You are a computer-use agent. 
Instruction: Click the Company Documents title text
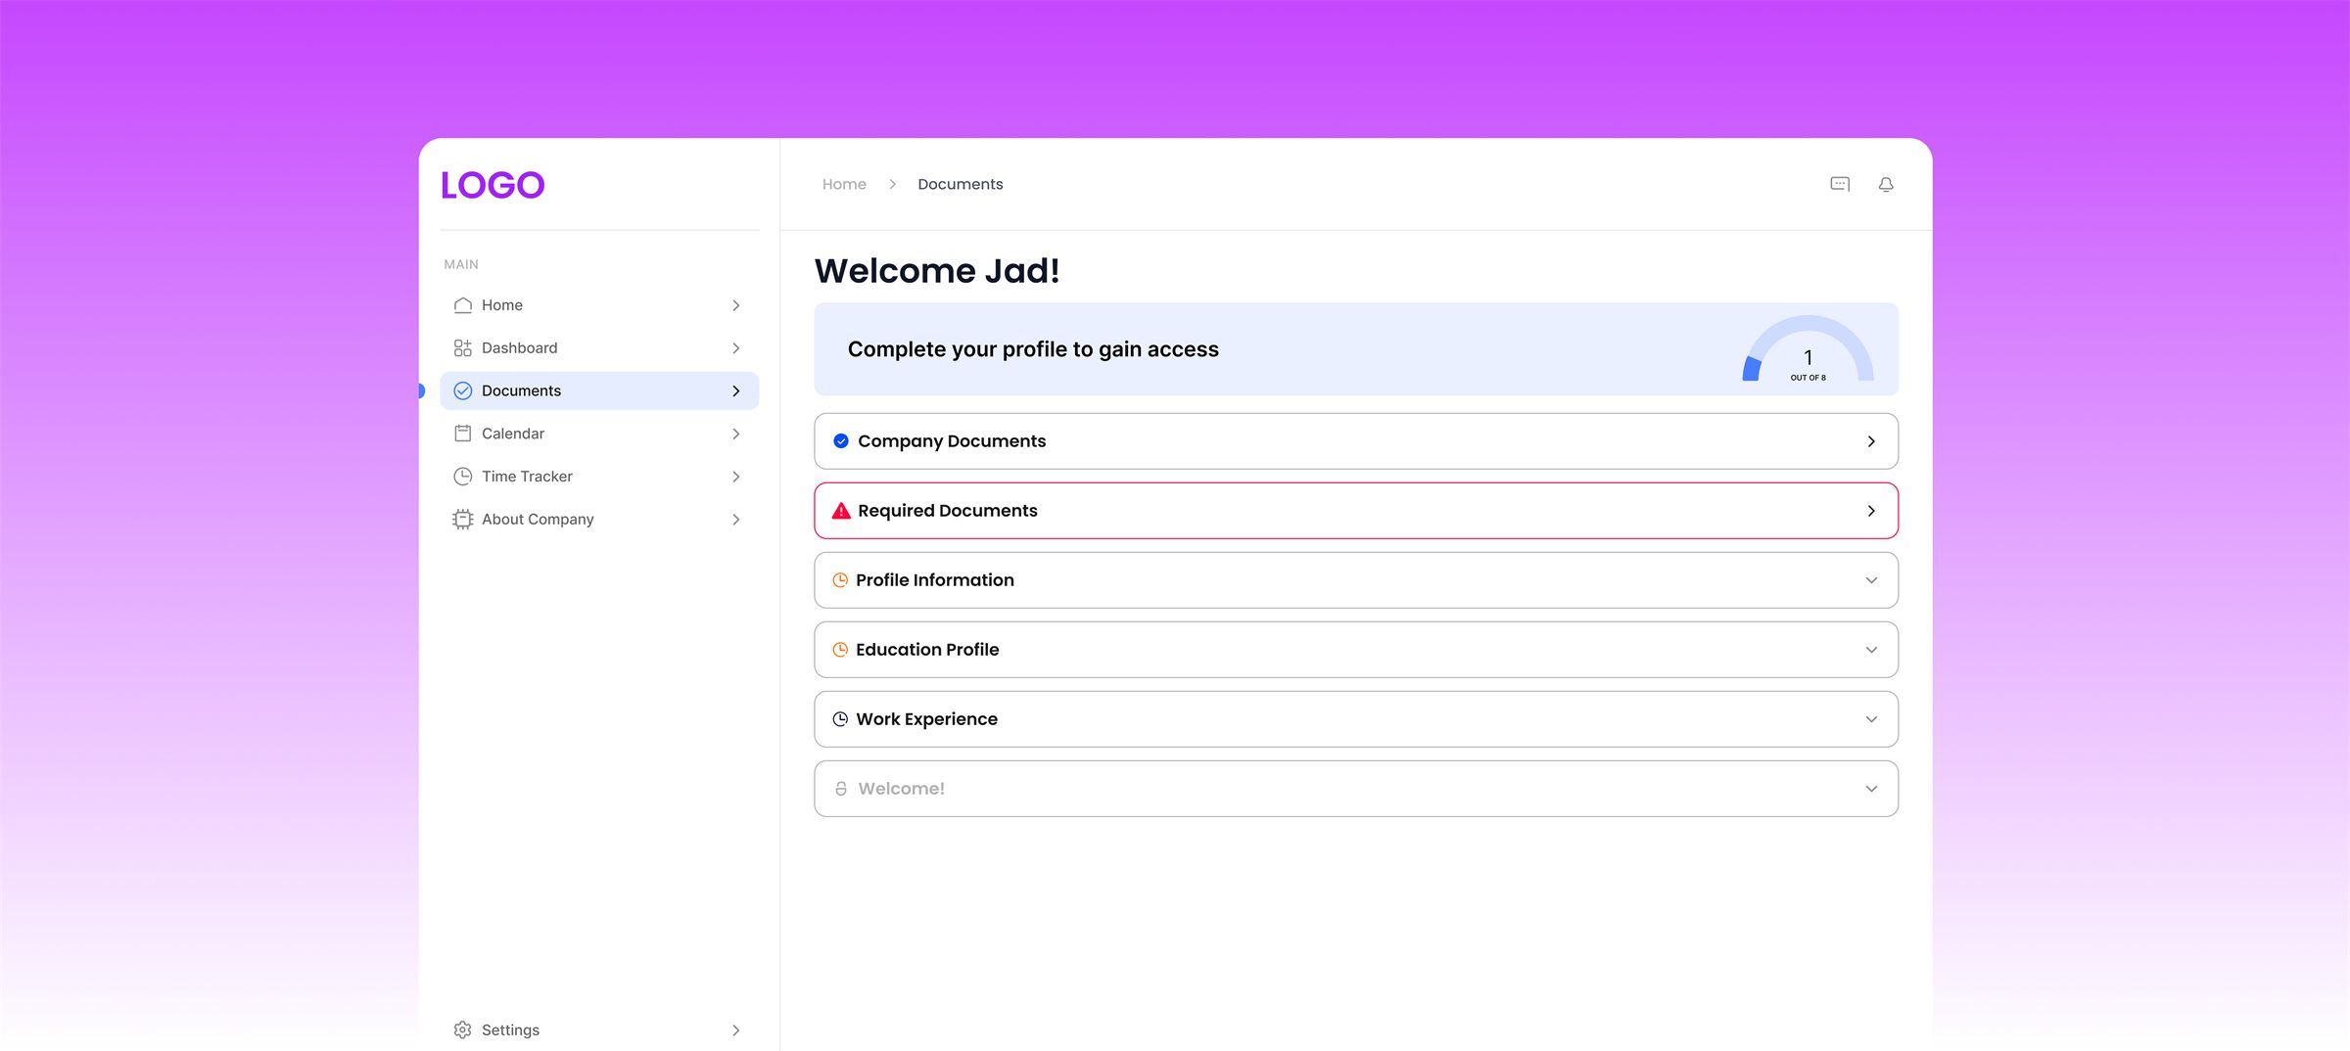pyautogui.click(x=952, y=441)
